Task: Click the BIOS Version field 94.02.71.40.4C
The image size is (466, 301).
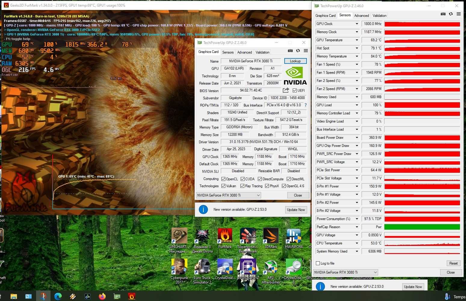Action: click(251, 90)
